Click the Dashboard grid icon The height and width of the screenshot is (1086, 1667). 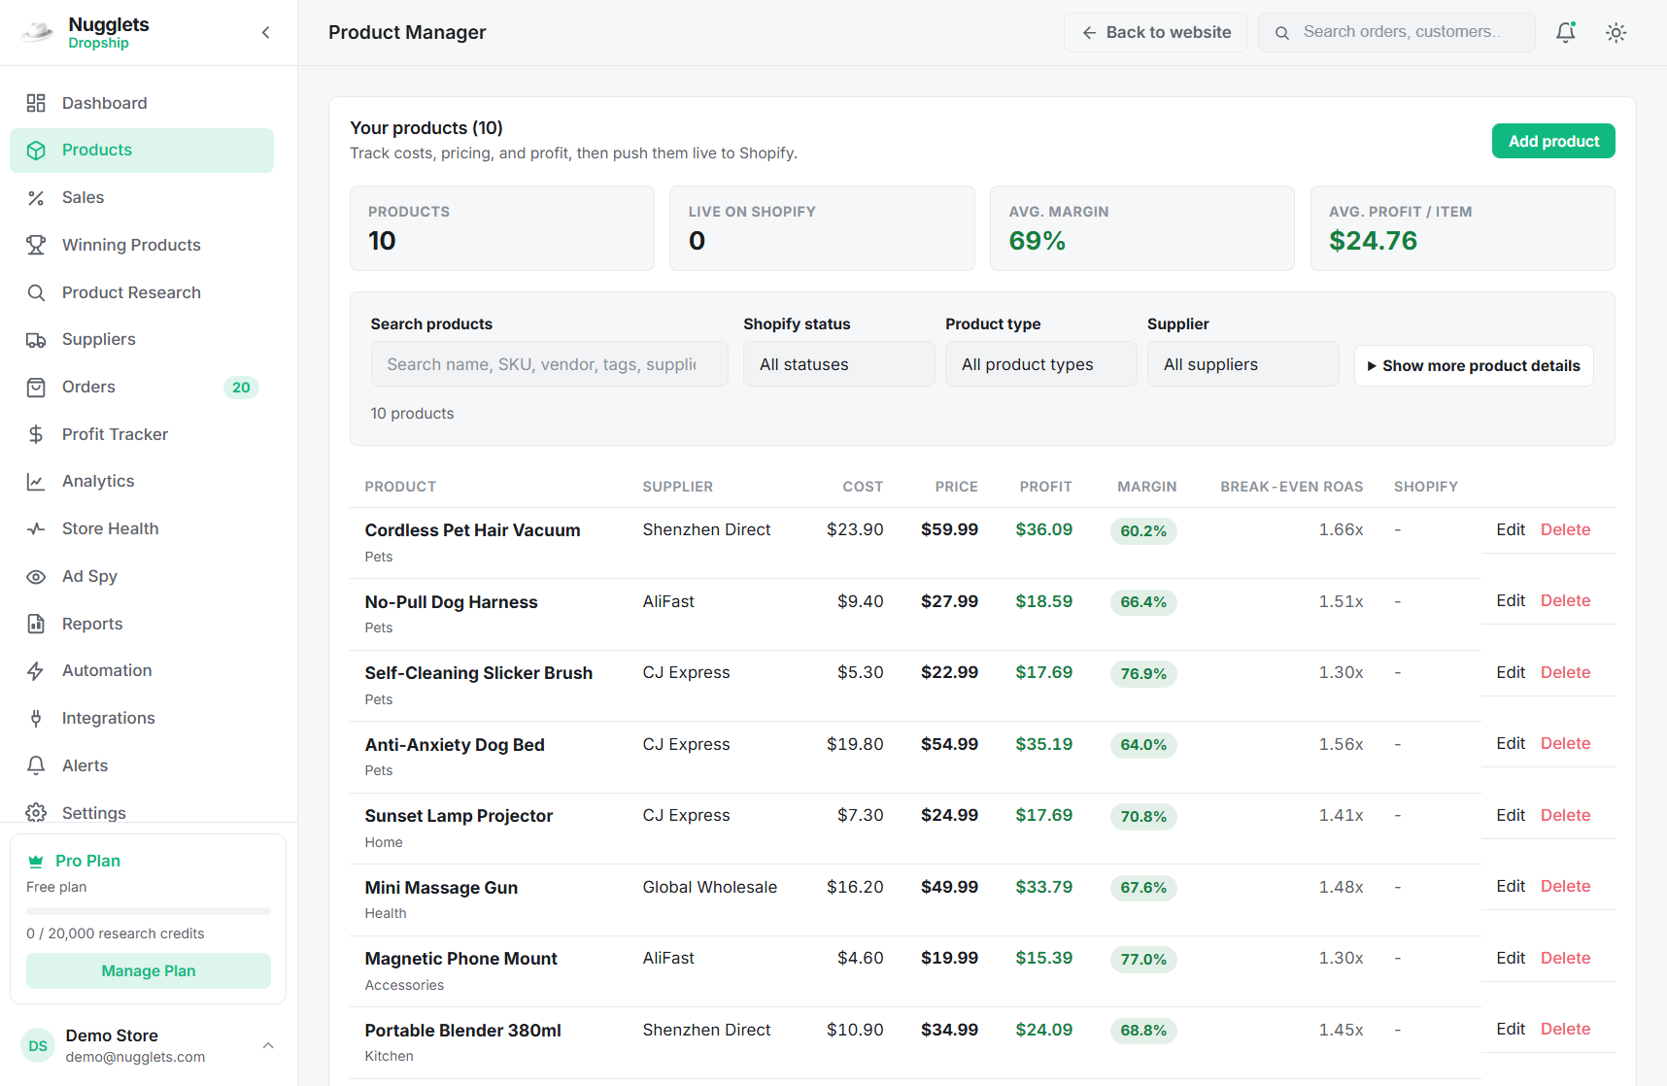[36, 103]
